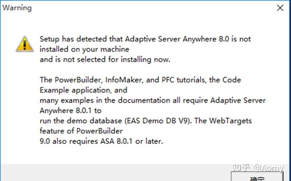Click the 'installed on your machine' line
Viewport: 291px width, 181px height.
coord(84,49)
